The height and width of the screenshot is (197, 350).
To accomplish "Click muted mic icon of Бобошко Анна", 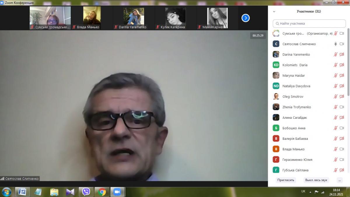I will point(336,128).
